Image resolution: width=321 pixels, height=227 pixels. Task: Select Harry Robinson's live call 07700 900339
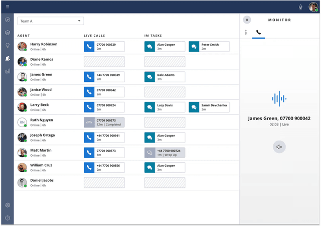click(x=104, y=47)
